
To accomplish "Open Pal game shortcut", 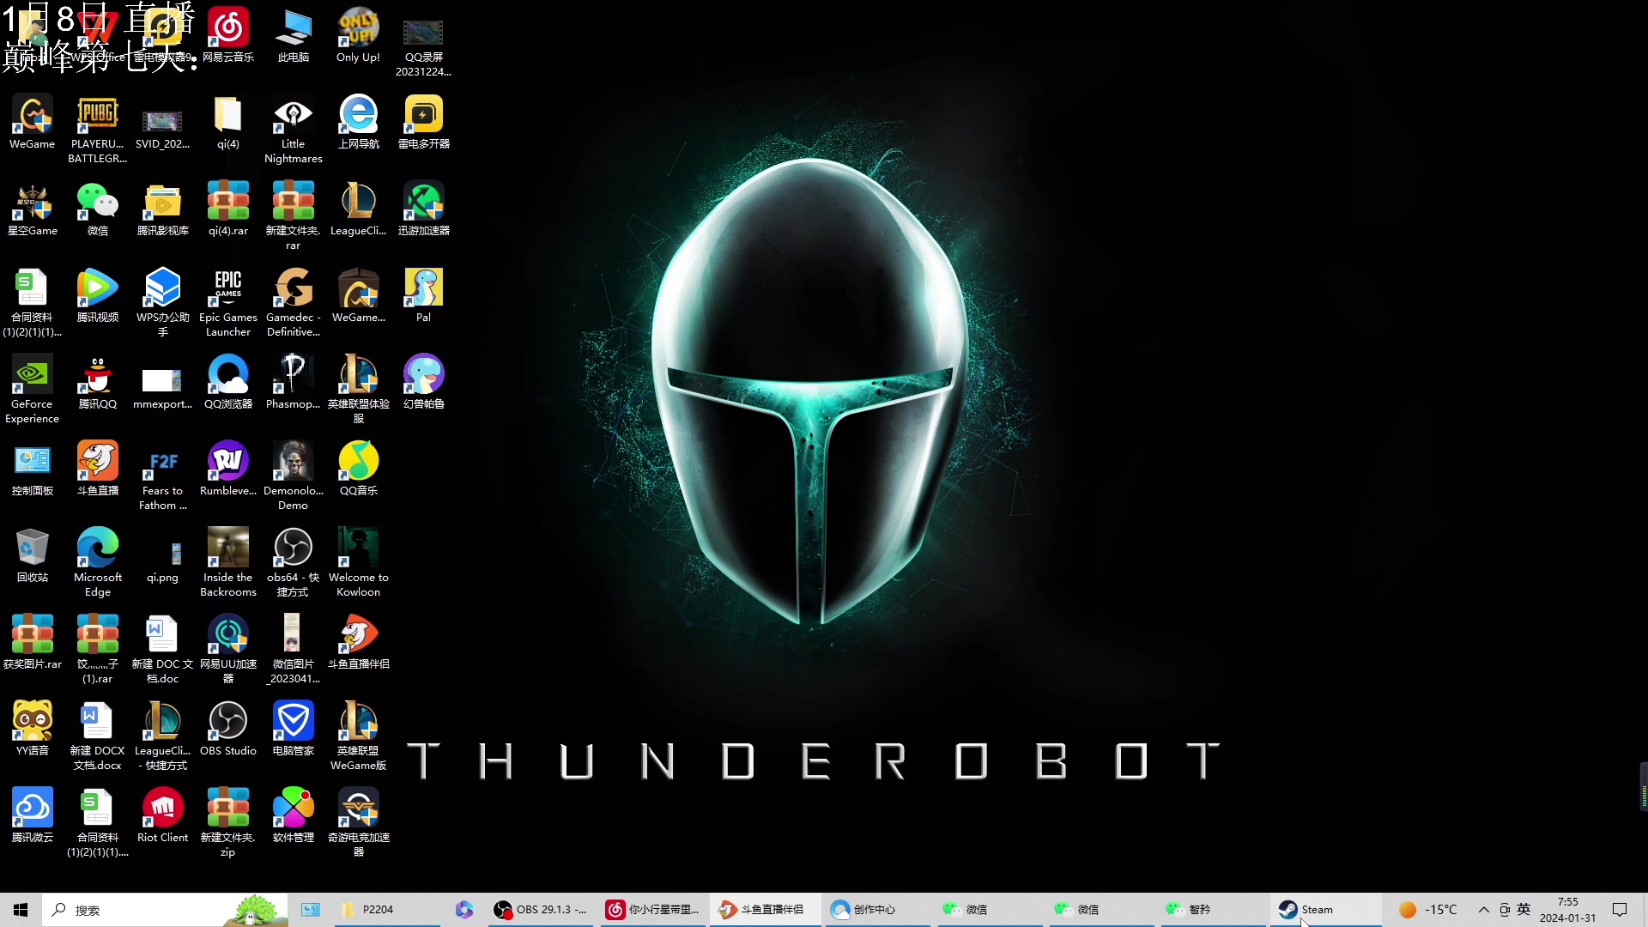I will (x=423, y=296).
